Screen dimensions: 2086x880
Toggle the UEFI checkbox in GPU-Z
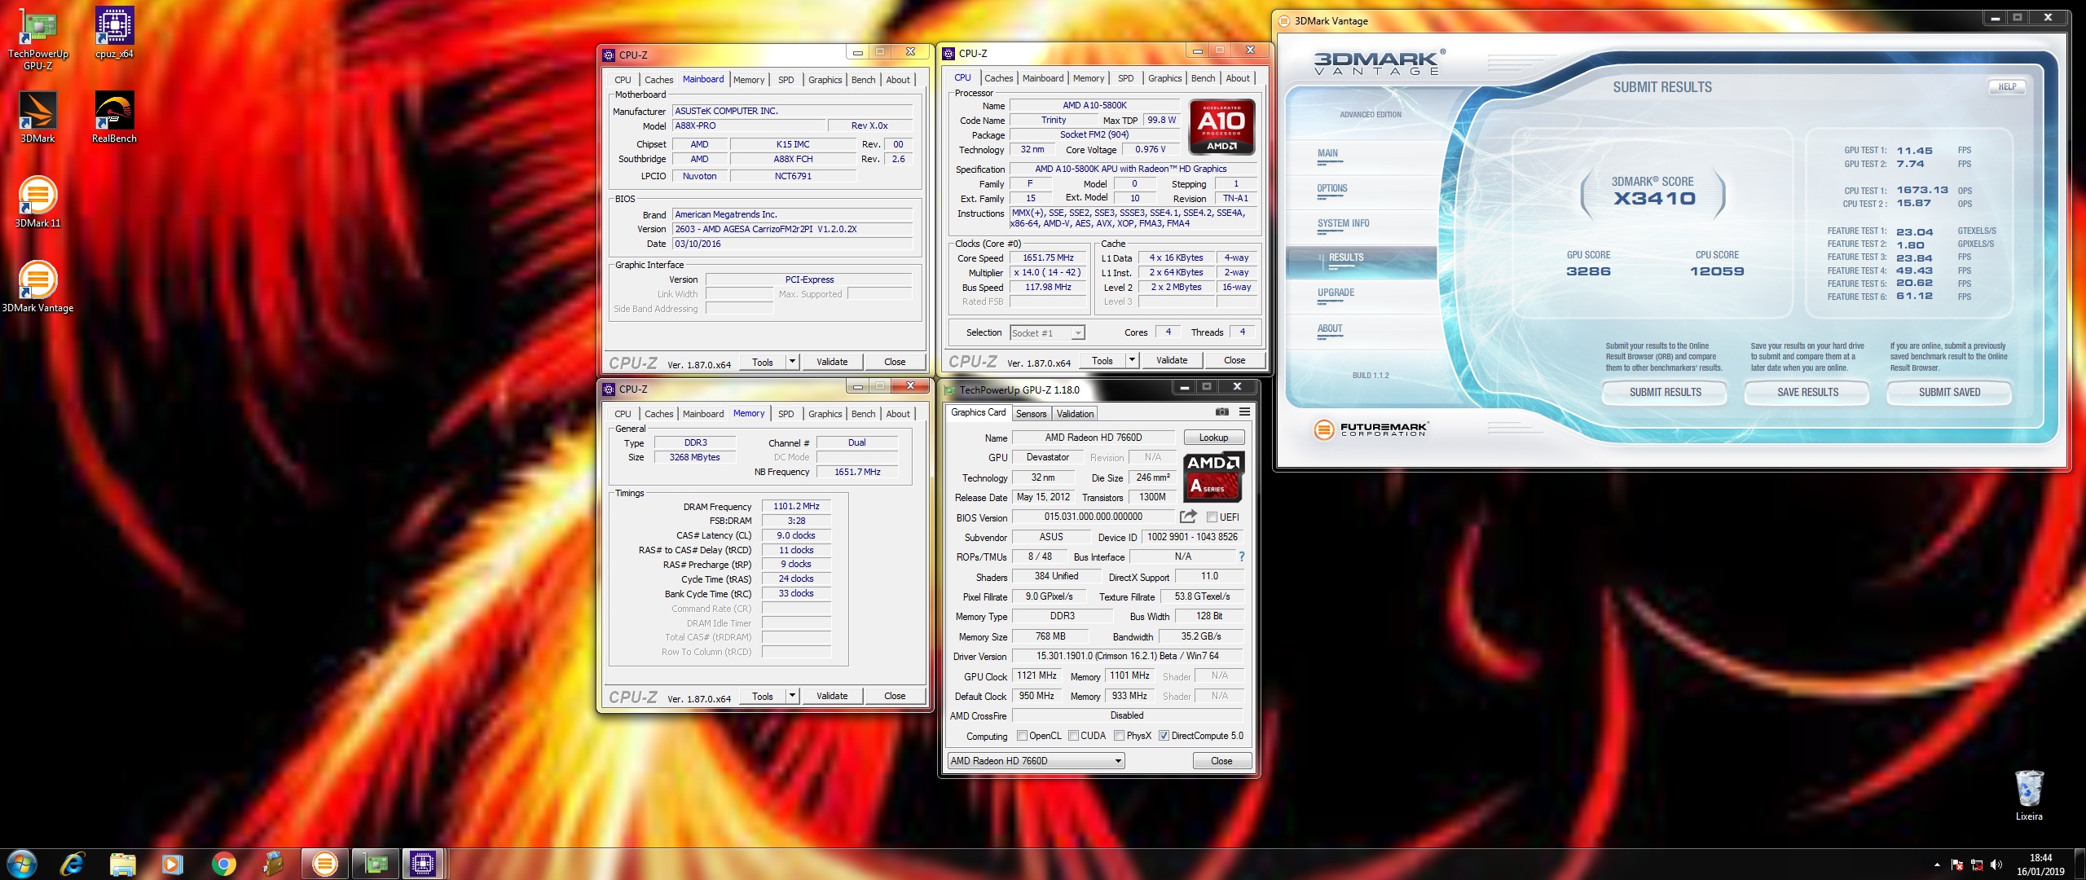[1212, 517]
